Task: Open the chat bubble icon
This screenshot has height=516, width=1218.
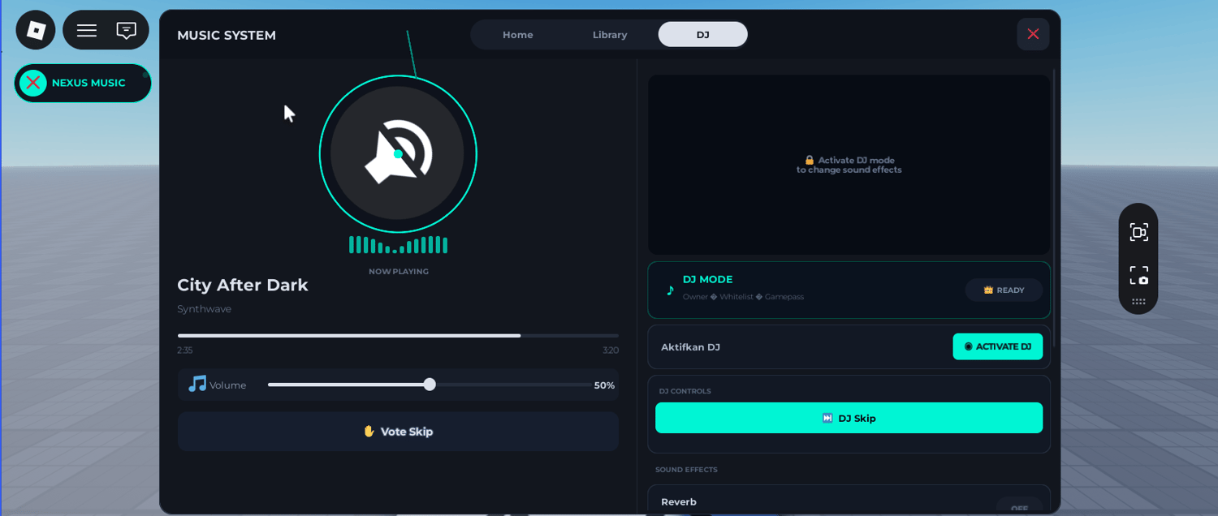Action: [126, 31]
